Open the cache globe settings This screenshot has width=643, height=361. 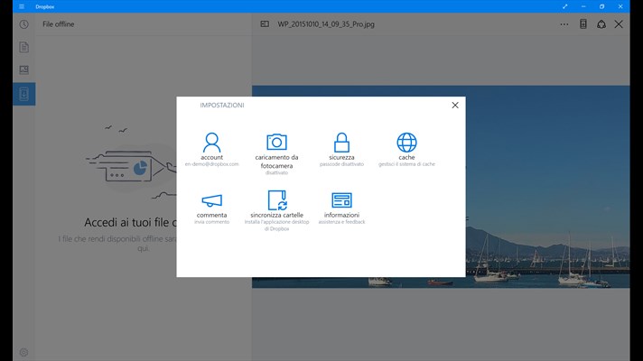point(406,143)
